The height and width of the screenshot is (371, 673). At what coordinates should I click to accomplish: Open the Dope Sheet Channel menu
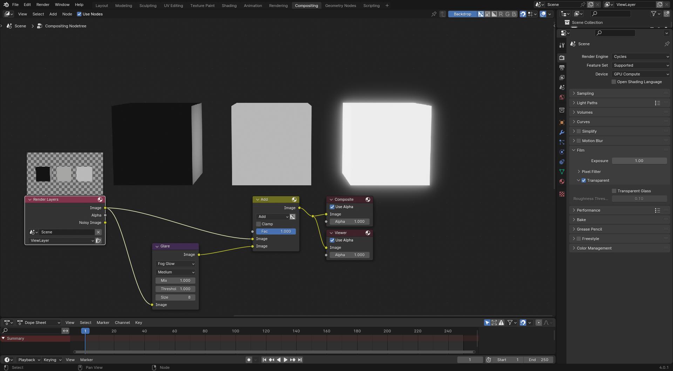122,323
